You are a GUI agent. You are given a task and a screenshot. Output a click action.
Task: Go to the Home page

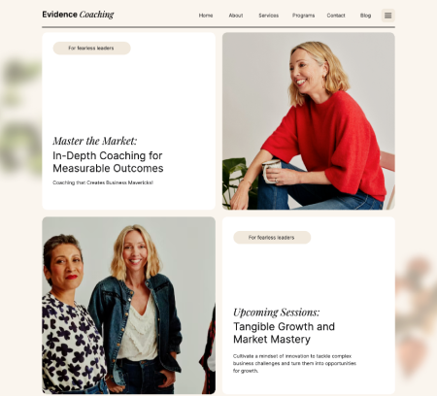(206, 16)
